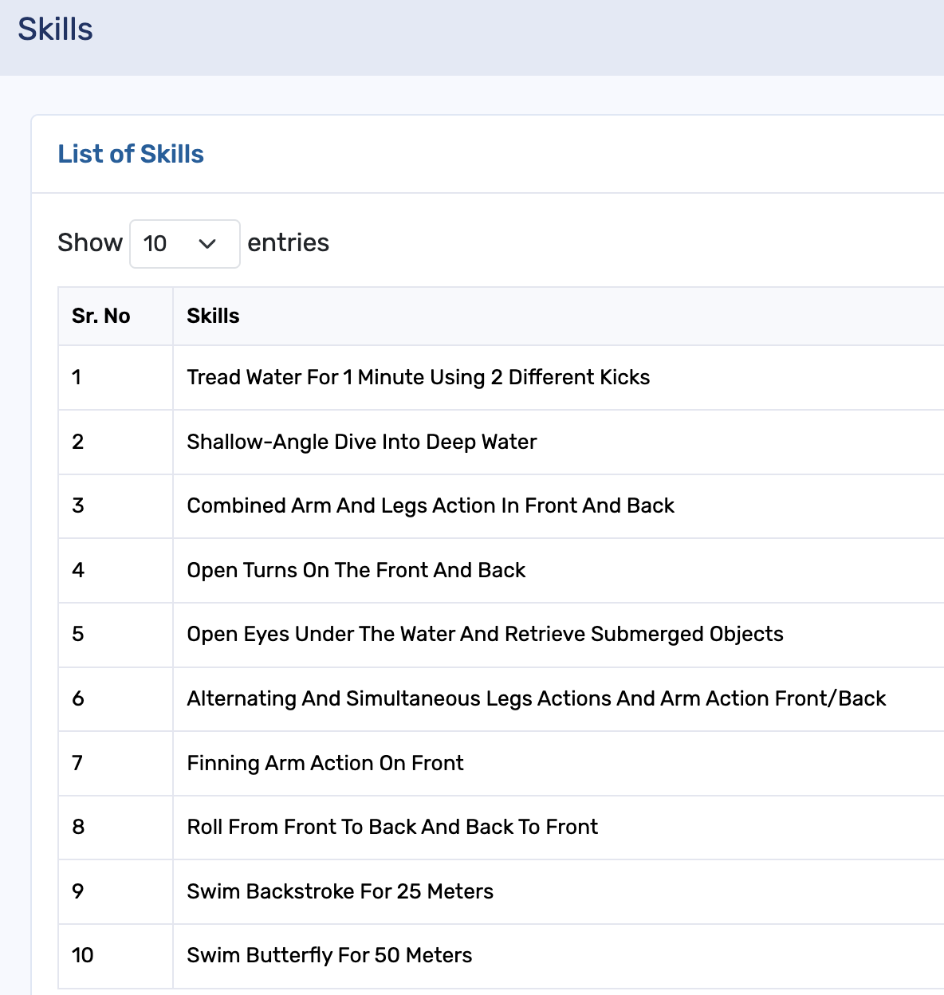Click Swim Backstroke For 25 Meters

[340, 891]
